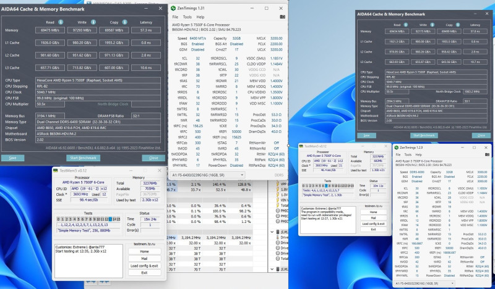Click Speed value 6400 MT/s in ZenTimings 1.31
The height and width of the screenshot is (289, 495).
pyautogui.click(x=198, y=38)
